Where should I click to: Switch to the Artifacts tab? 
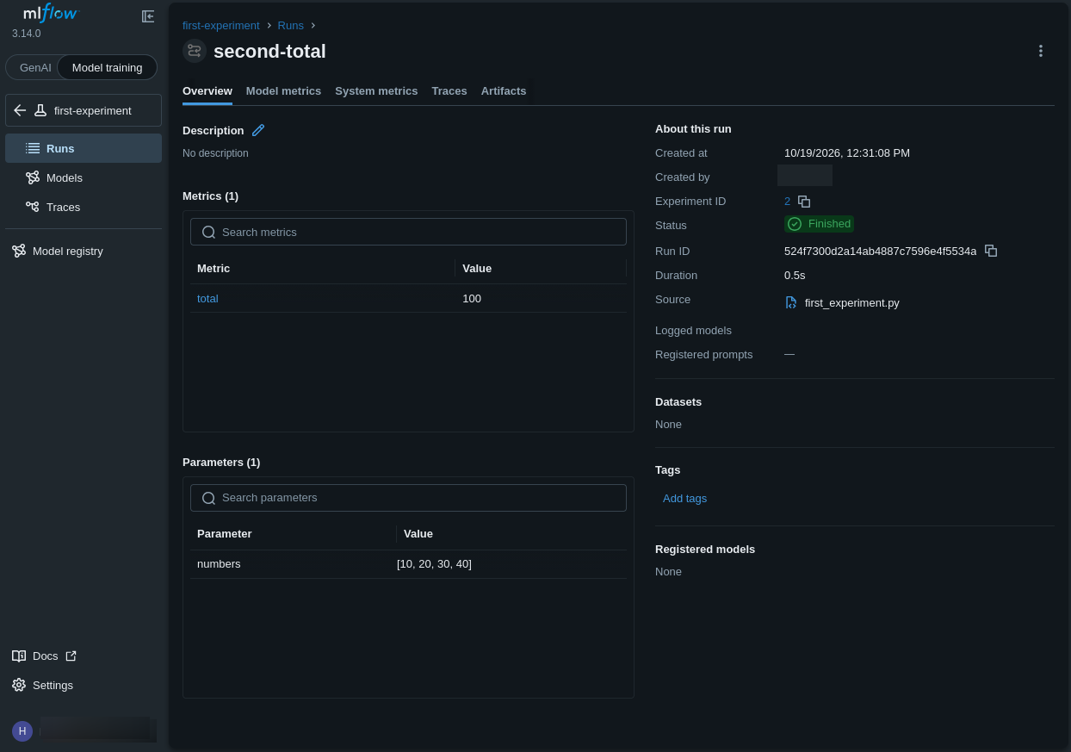pyautogui.click(x=504, y=90)
